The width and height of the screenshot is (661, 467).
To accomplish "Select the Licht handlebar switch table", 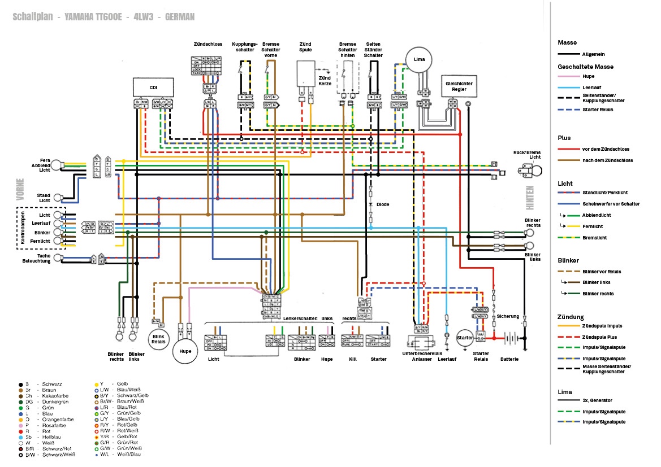I will (215, 342).
